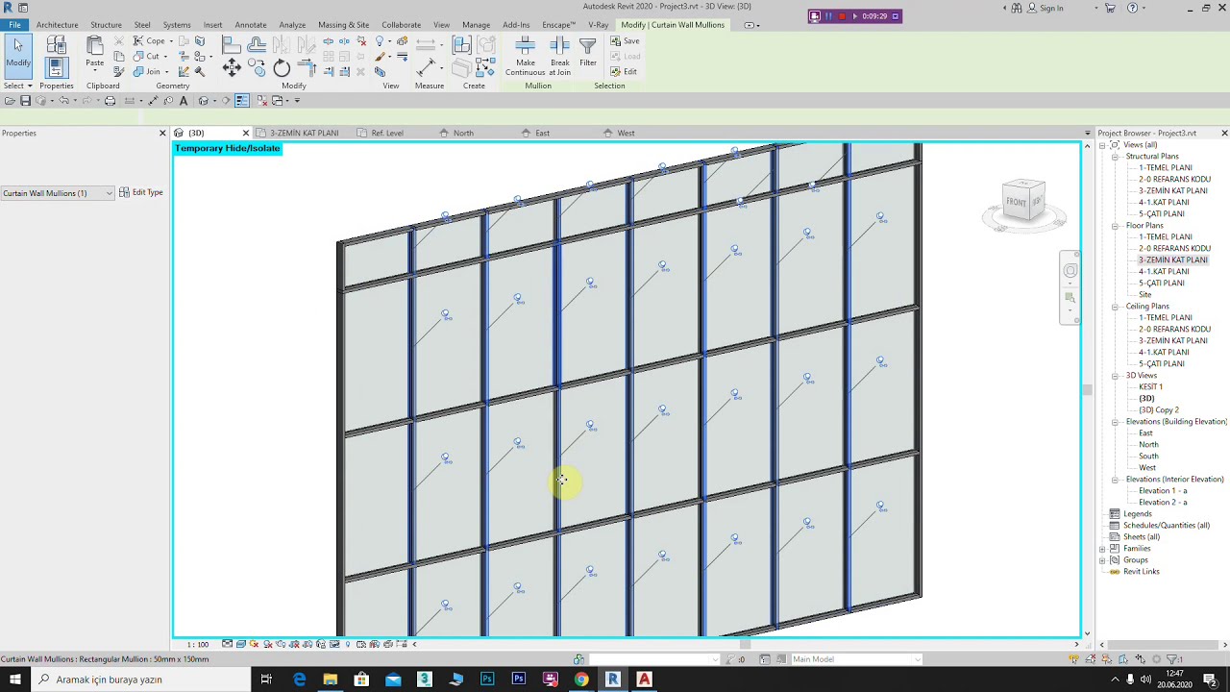Click the Open folder icon in quick access toolbar
The height and width of the screenshot is (692, 1230).
click(10, 101)
